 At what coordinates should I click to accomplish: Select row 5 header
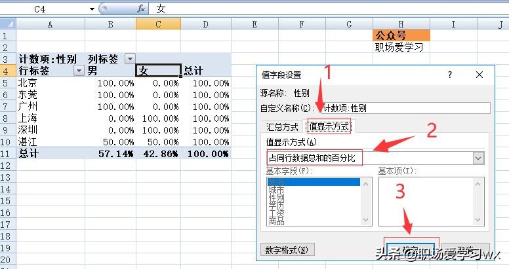pos(8,83)
